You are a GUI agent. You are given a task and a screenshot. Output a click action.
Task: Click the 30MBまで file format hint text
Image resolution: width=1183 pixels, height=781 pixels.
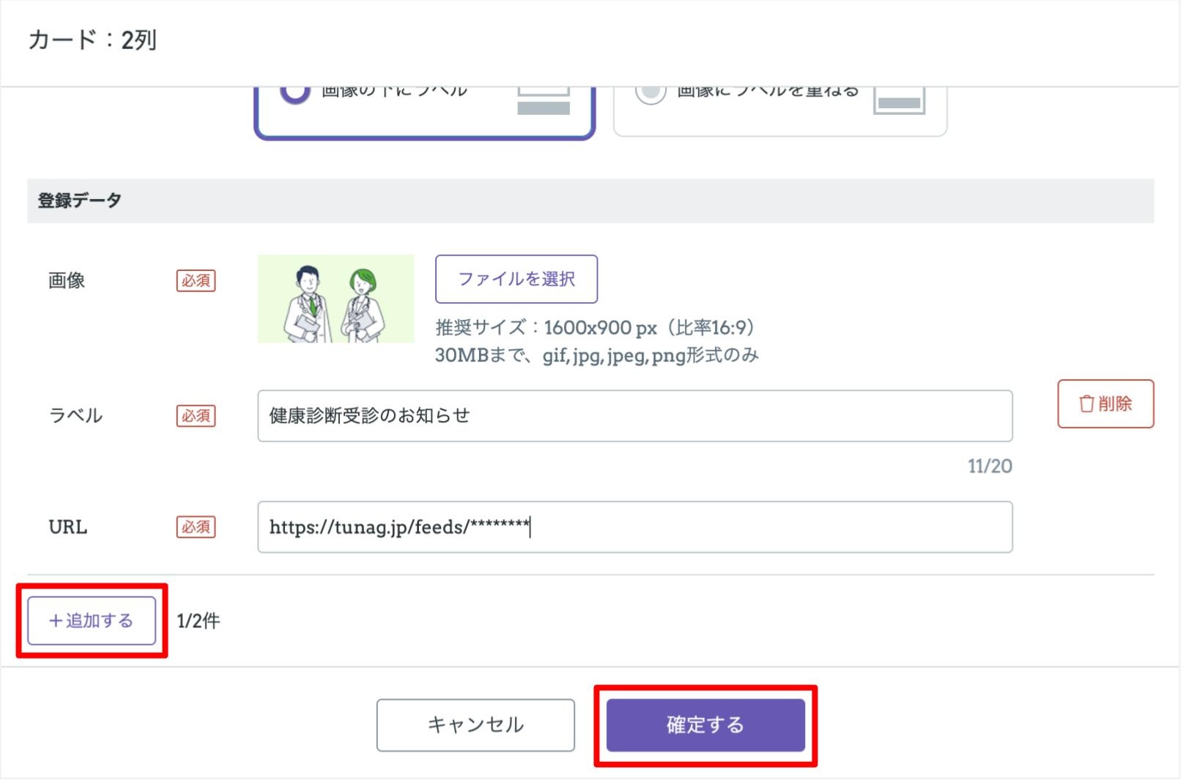pyautogui.click(x=597, y=356)
